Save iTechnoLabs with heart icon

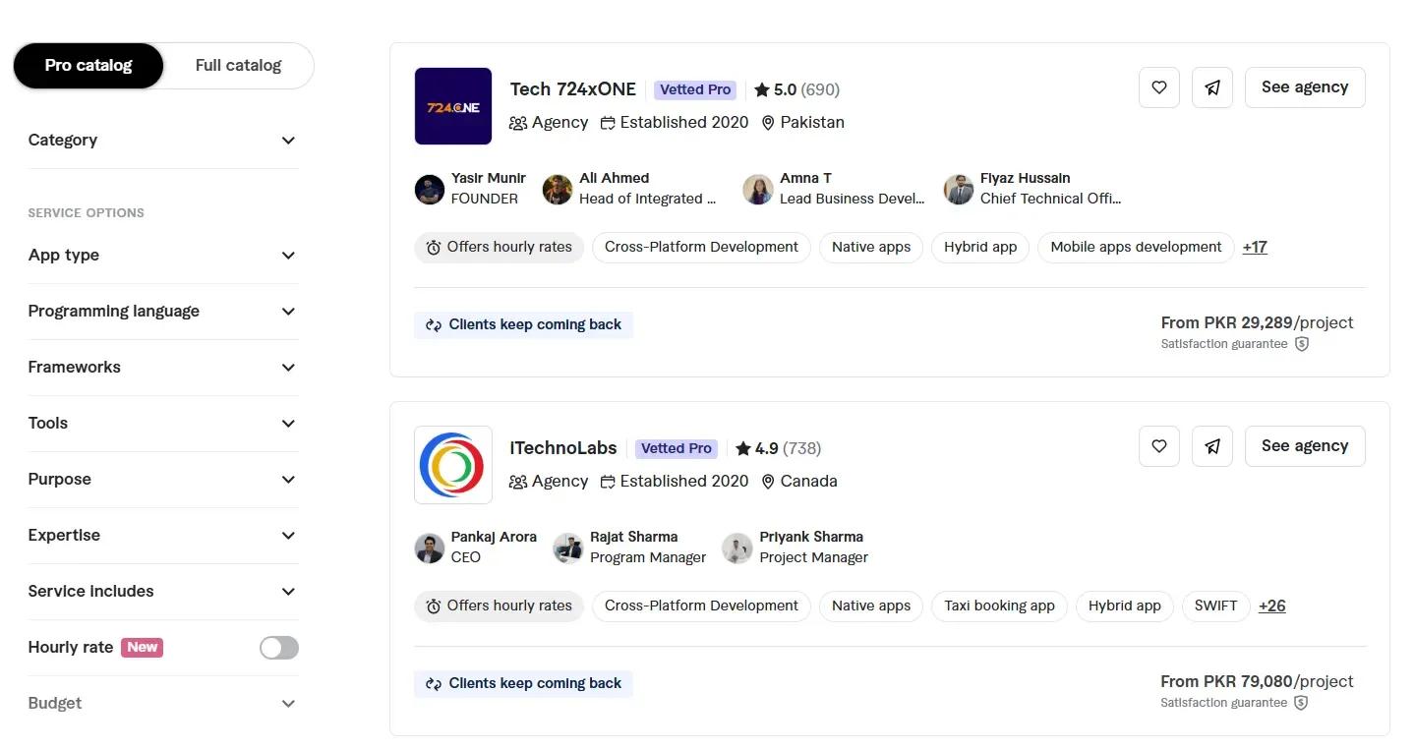1158,446
